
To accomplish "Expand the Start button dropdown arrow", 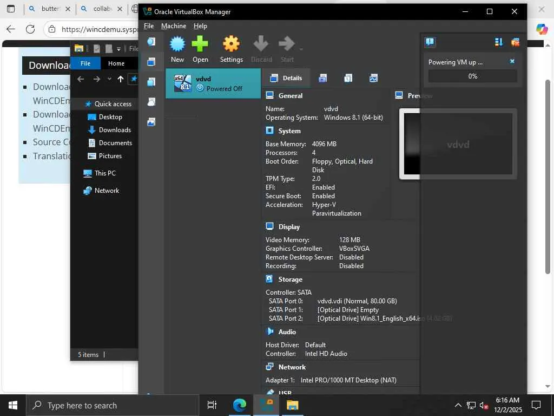I will point(301,49).
